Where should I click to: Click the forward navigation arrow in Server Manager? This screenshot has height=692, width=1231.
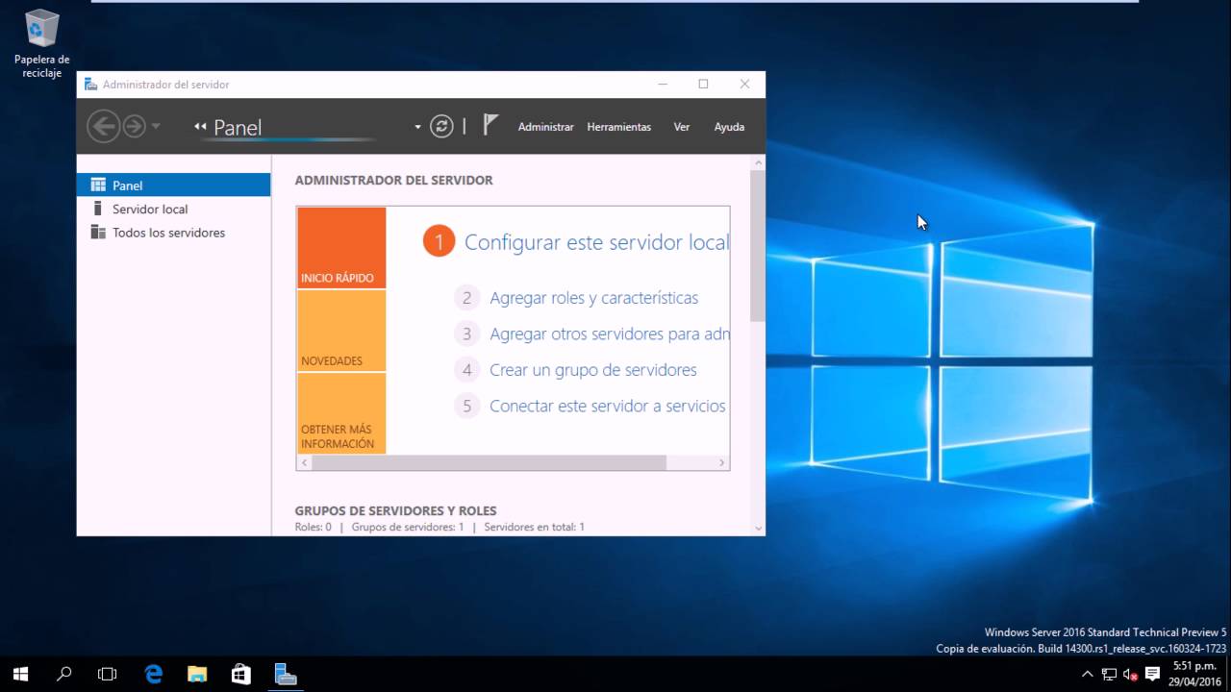pos(134,126)
